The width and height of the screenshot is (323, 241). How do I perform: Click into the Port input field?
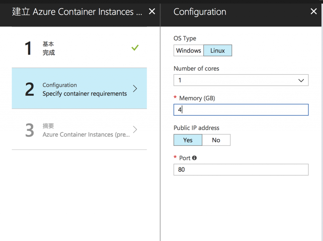pyautogui.click(x=241, y=170)
